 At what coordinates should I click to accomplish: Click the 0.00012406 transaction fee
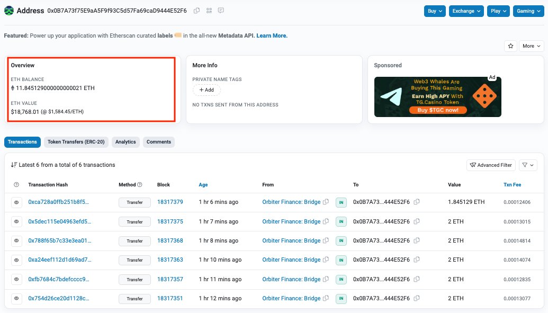click(x=517, y=202)
